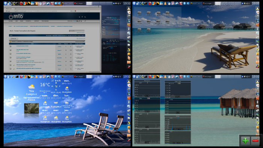This screenshot has width=263, height=148.
Task: Click vertical scrollbar of forum browser window
Action: 100,42
